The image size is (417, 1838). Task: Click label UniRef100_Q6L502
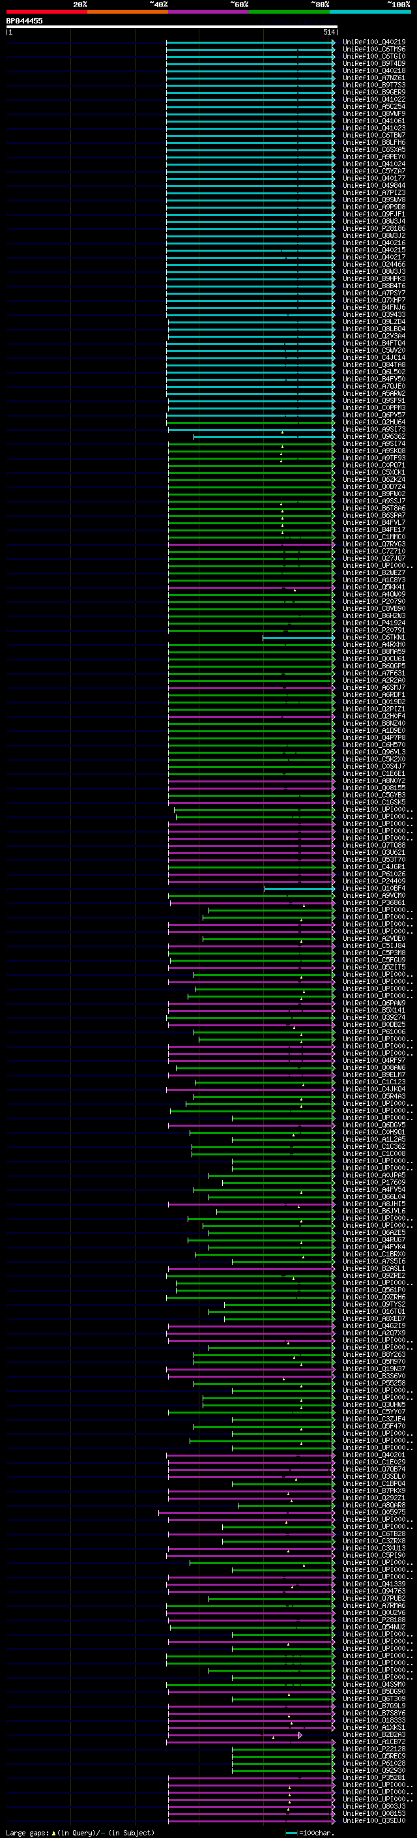[x=374, y=372]
